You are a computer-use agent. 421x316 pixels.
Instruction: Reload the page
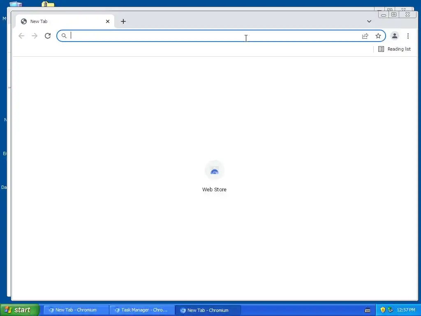(x=48, y=36)
